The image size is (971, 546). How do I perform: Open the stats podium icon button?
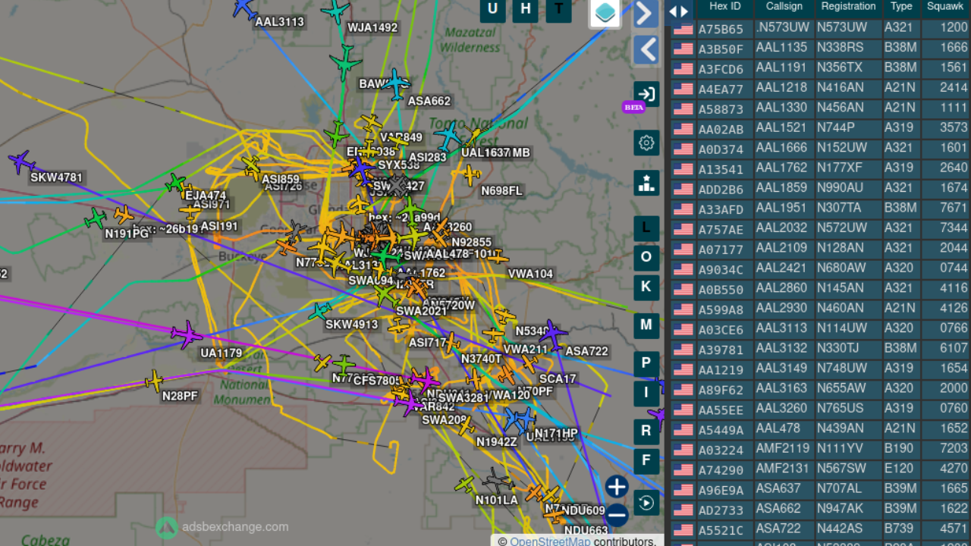pyautogui.click(x=646, y=183)
